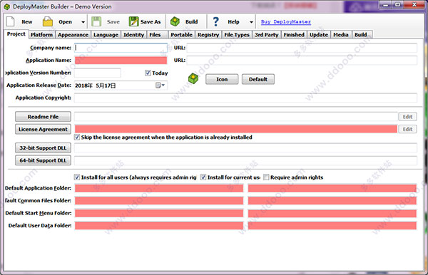Uncheck the Today checkbox
The image size is (428, 275).
(x=148, y=73)
